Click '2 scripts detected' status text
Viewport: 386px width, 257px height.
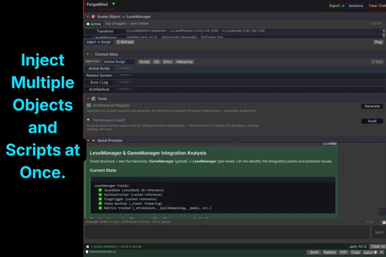[116, 246]
